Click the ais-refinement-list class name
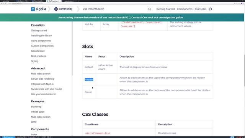This screenshot has width=245, height=138. [98, 133]
